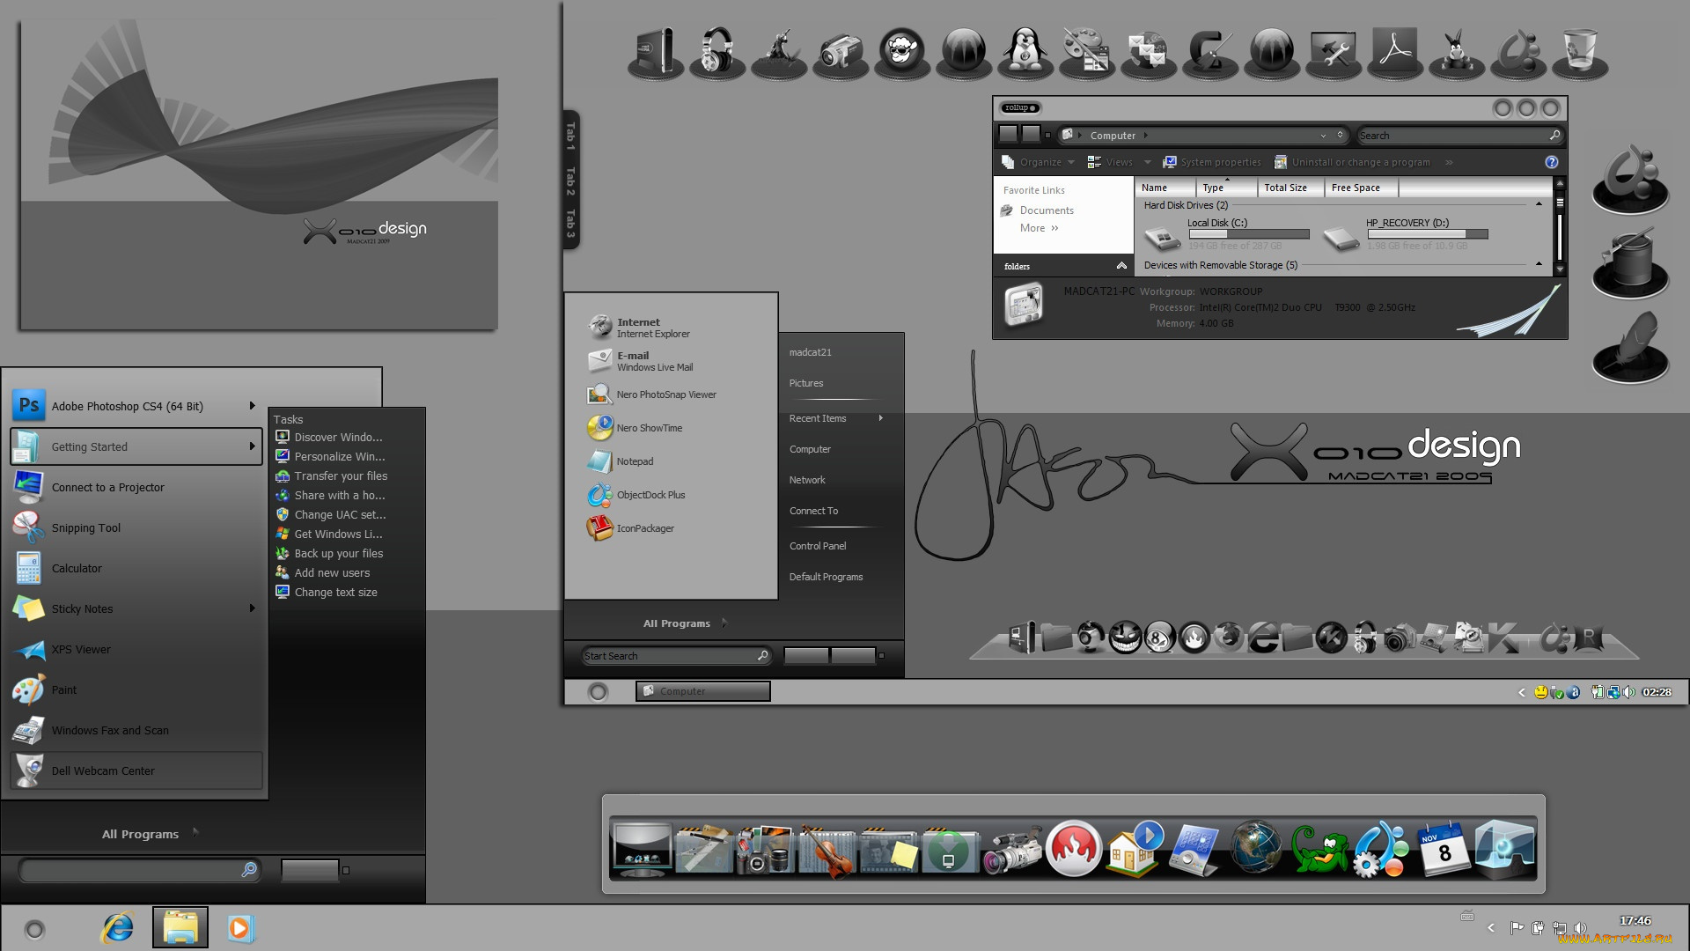Open Adobe Photoshop CS4 from Start Menu
This screenshot has height=951, width=1690.
click(x=127, y=405)
